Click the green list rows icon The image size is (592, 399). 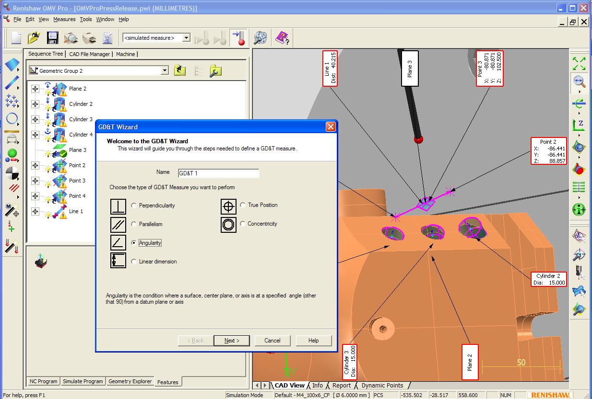pos(579,187)
